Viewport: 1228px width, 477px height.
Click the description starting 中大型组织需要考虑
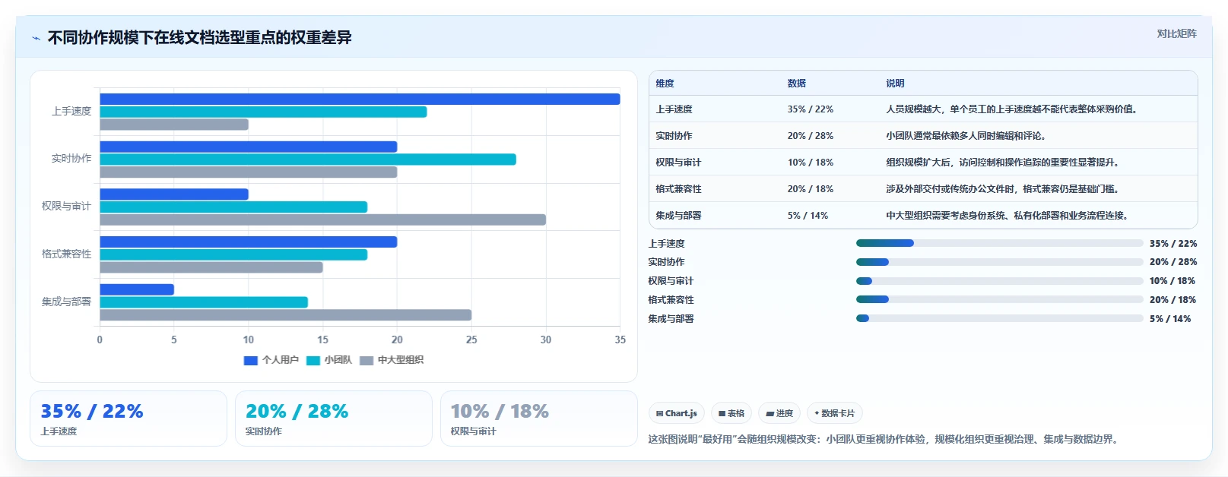[x=1008, y=216]
